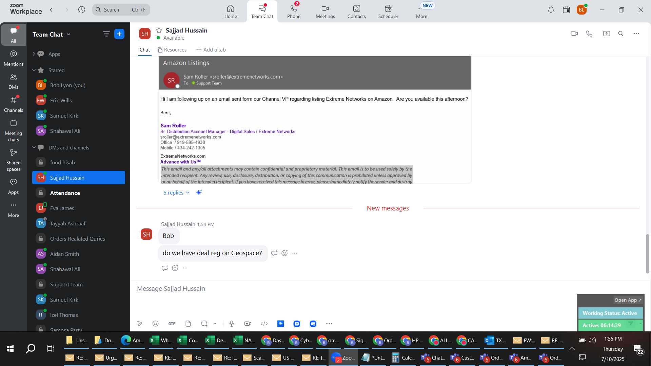Screen dimensions: 651x366
Task: Open the Contacts tab
Action: click(x=356, y=12)
